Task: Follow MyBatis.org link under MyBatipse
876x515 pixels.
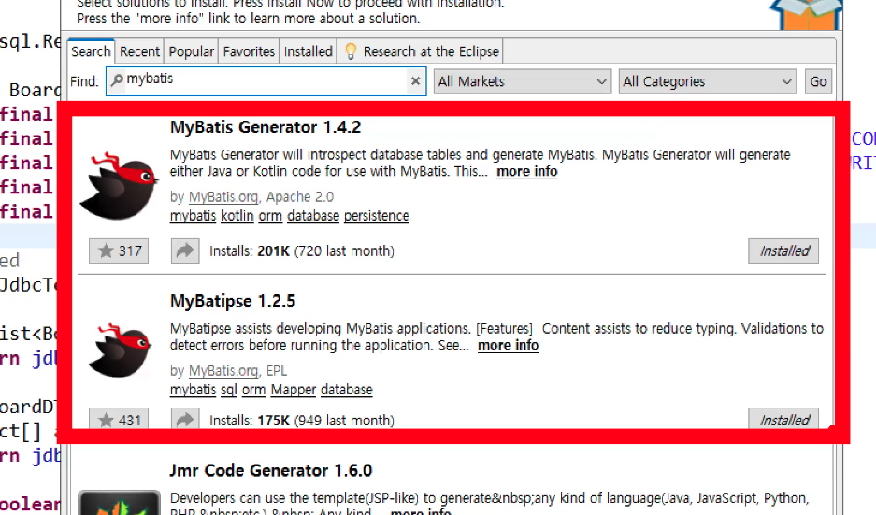Action: [x=223, y=371]
